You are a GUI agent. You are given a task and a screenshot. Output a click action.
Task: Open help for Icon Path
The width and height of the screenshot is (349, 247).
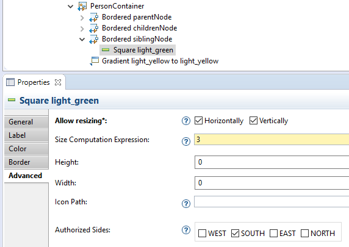tap(186, 204)
